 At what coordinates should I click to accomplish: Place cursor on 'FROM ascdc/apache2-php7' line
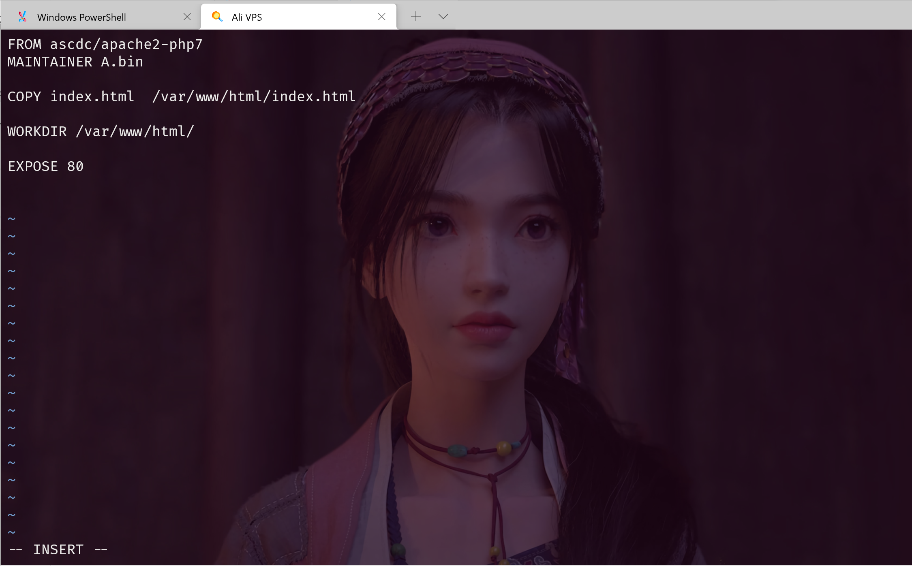tap(105, 44)
